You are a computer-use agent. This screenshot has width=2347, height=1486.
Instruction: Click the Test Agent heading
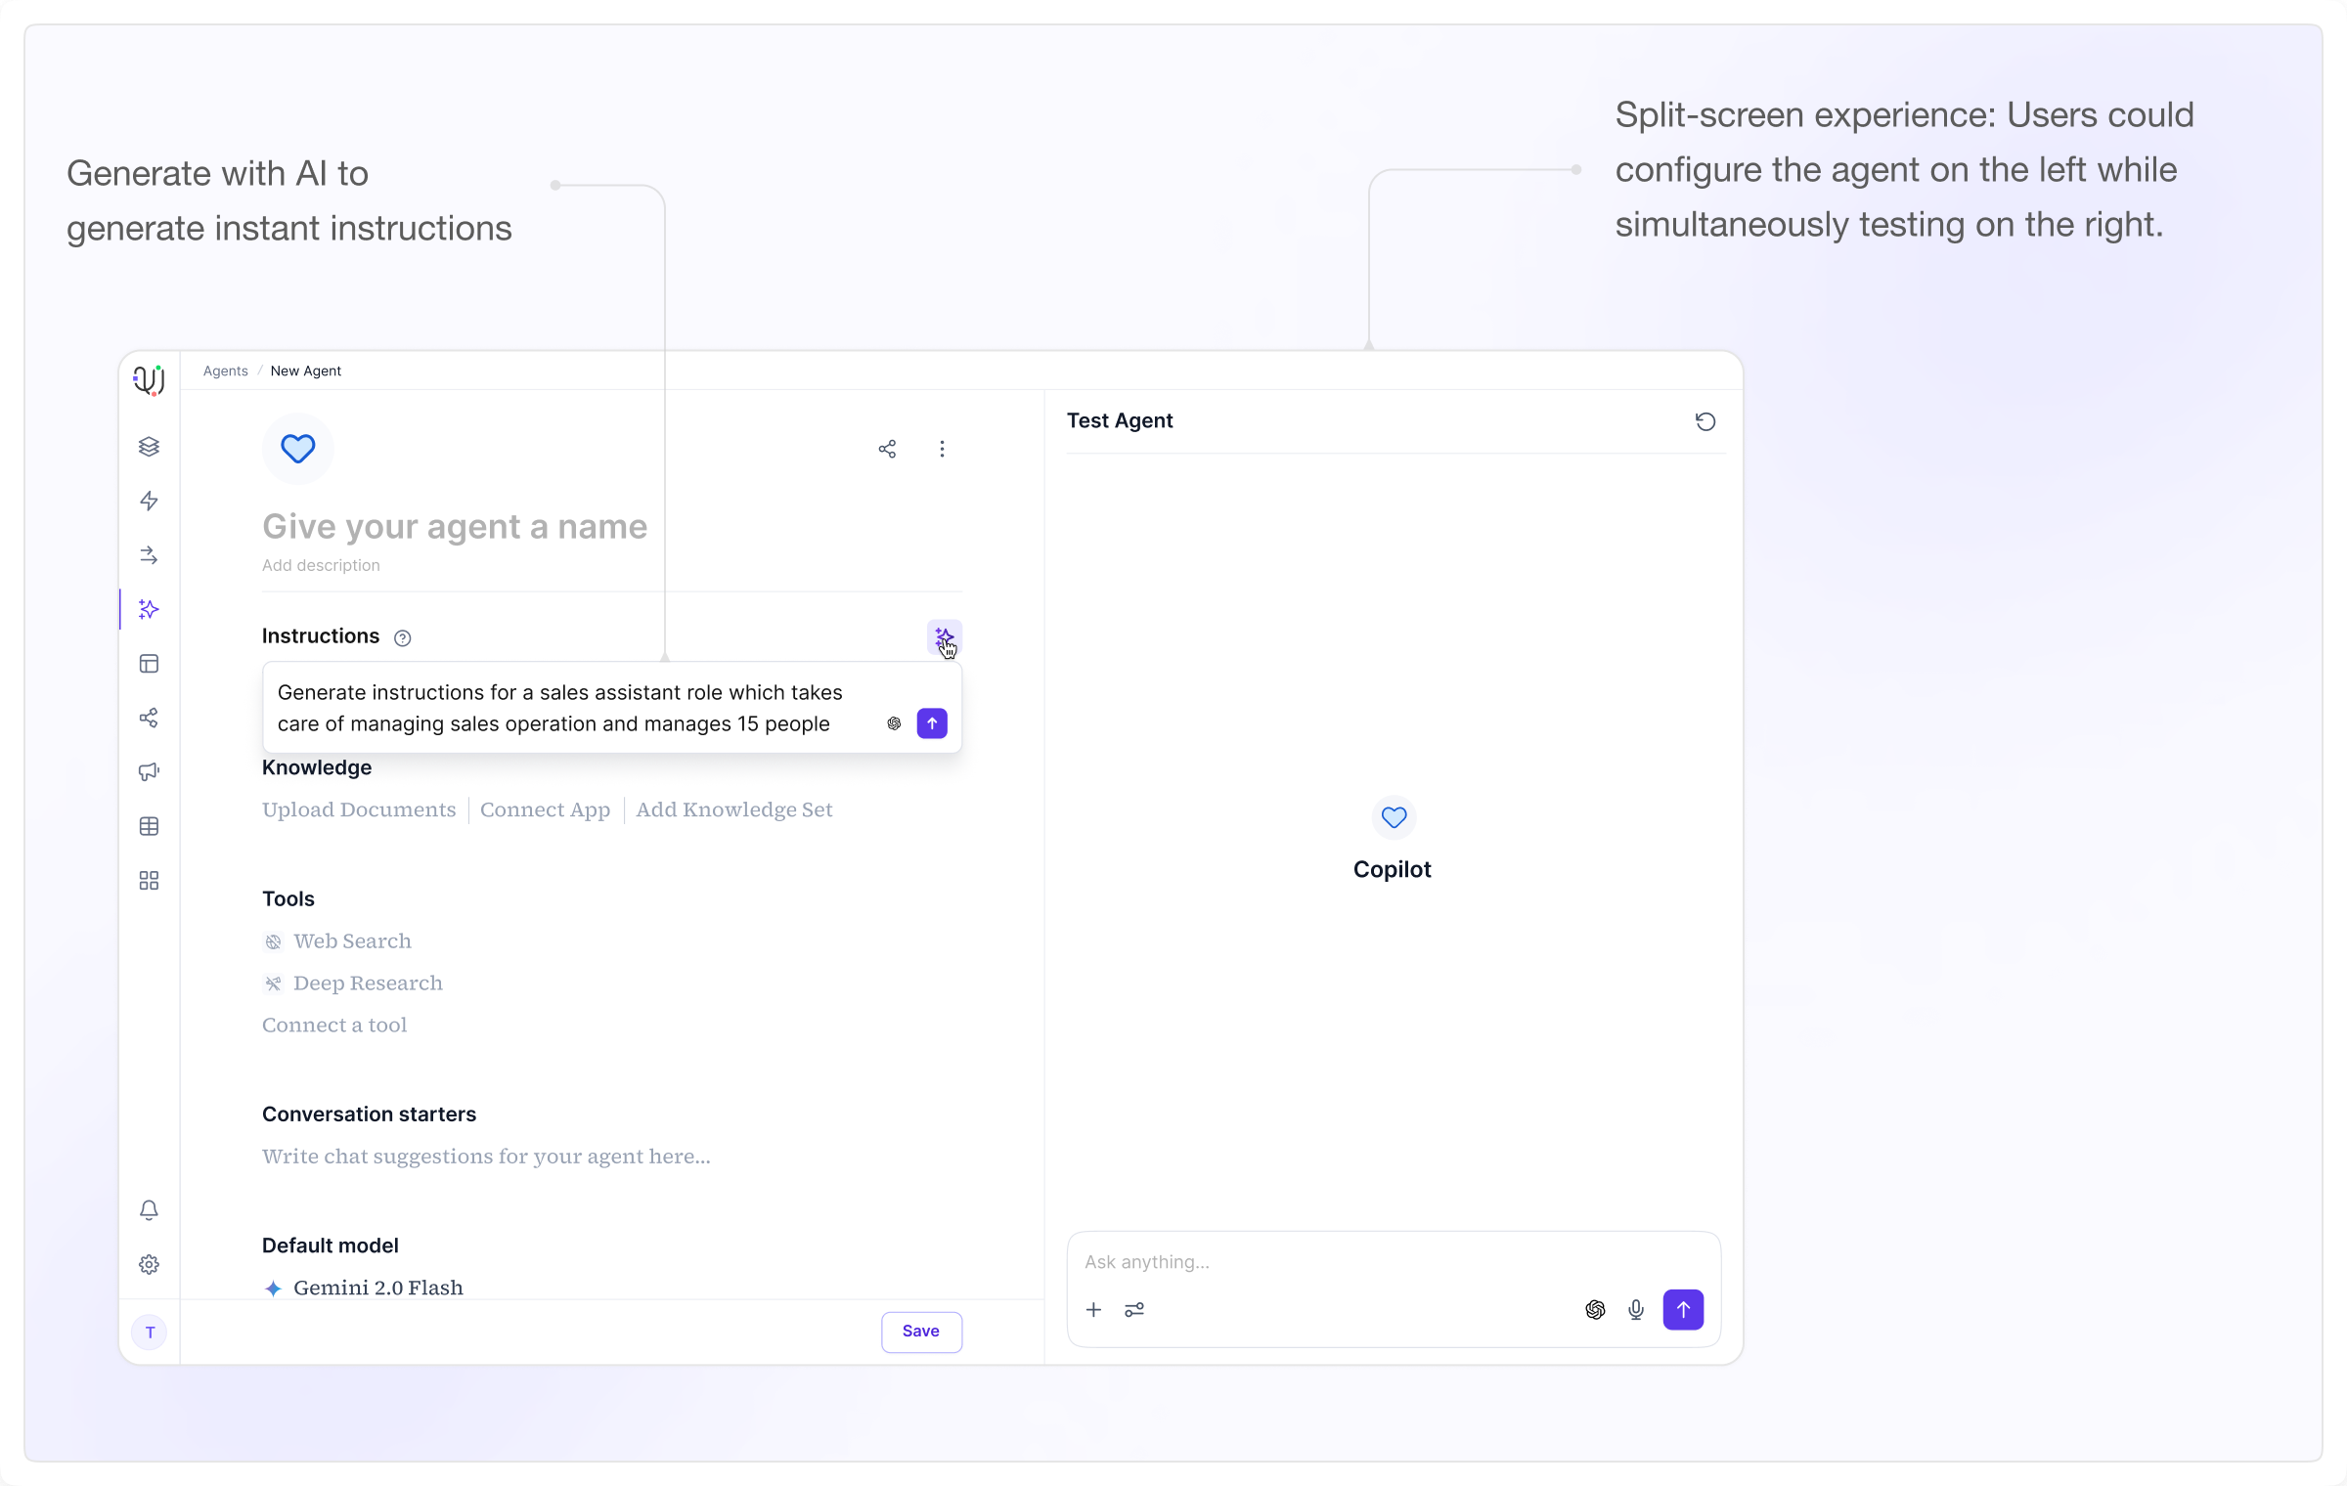pos(1119,420)
